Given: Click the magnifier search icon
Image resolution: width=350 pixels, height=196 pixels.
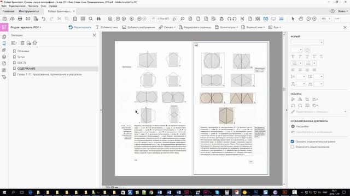Looking at the screenshot, I should click(x=91, y=19).
